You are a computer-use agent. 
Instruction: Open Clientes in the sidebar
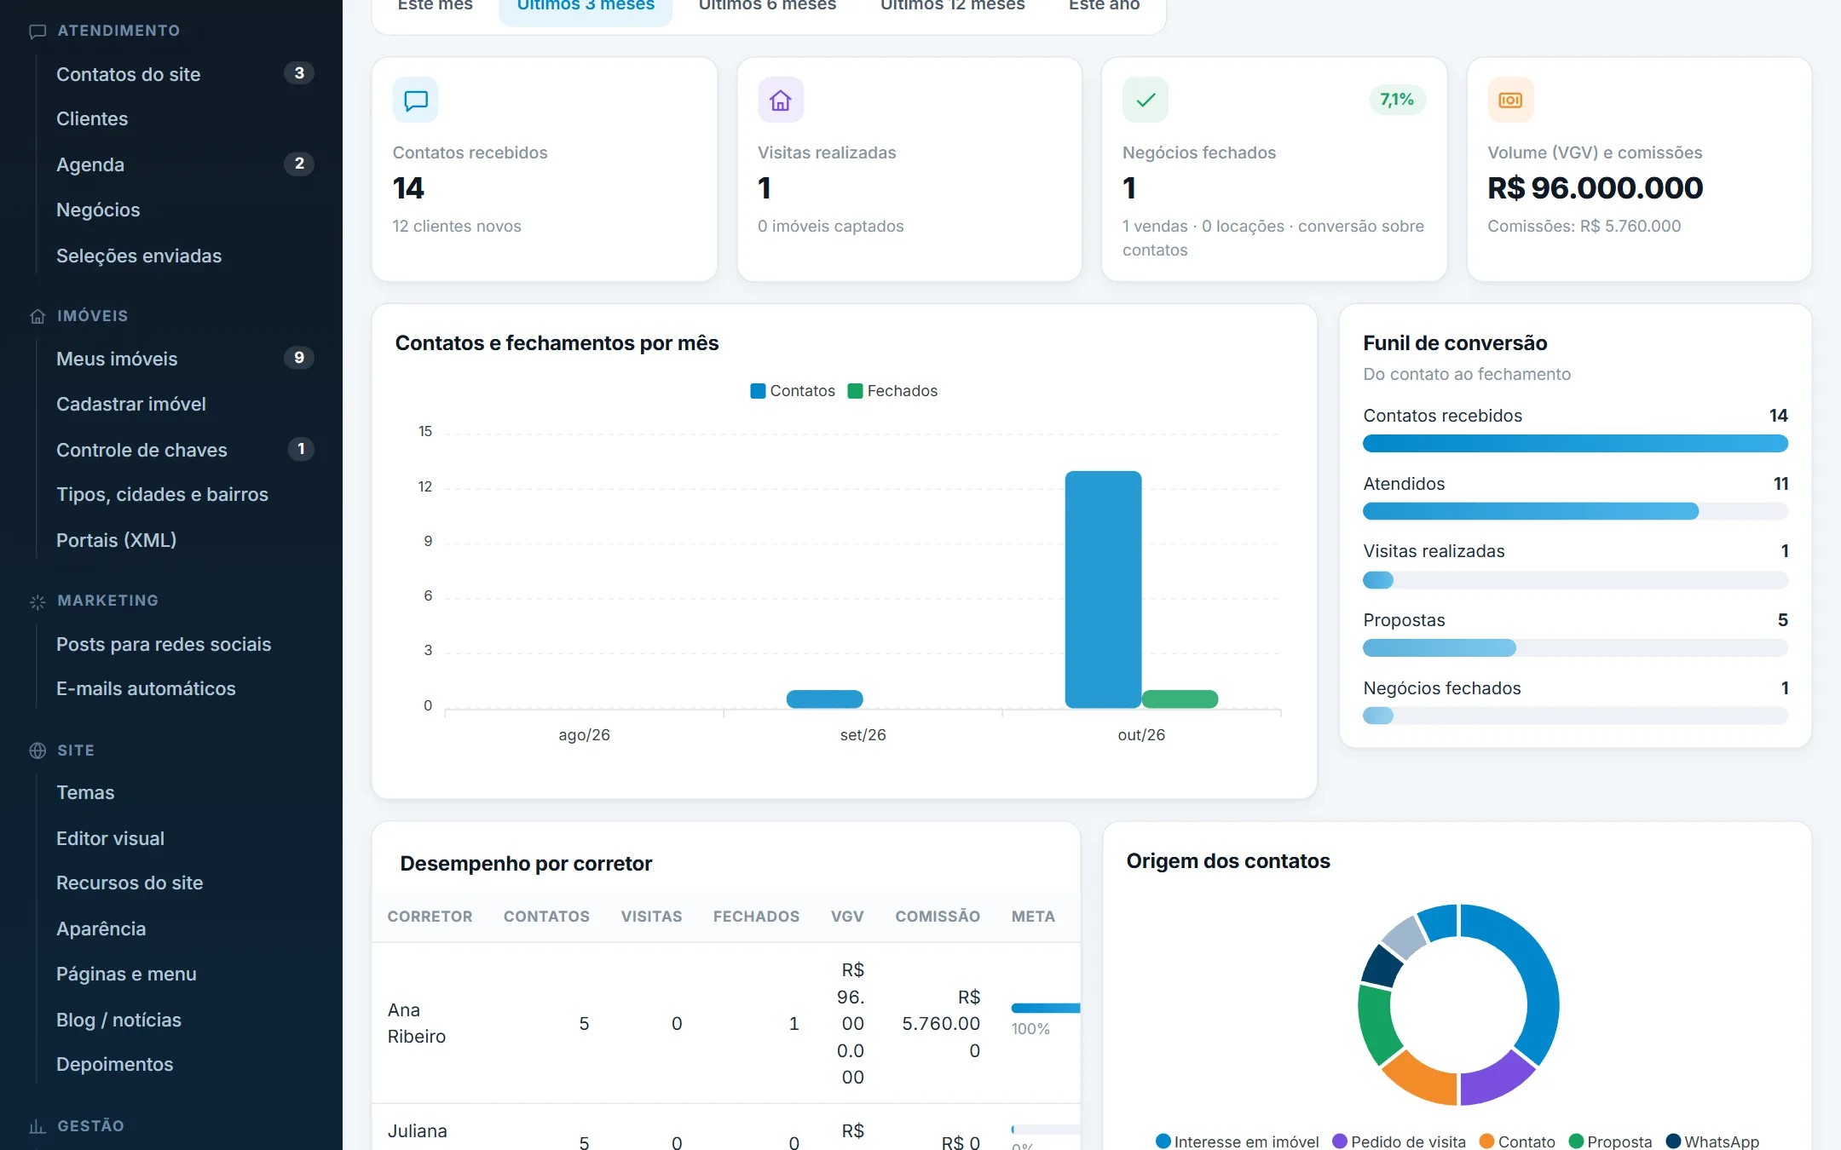point(92,119)
